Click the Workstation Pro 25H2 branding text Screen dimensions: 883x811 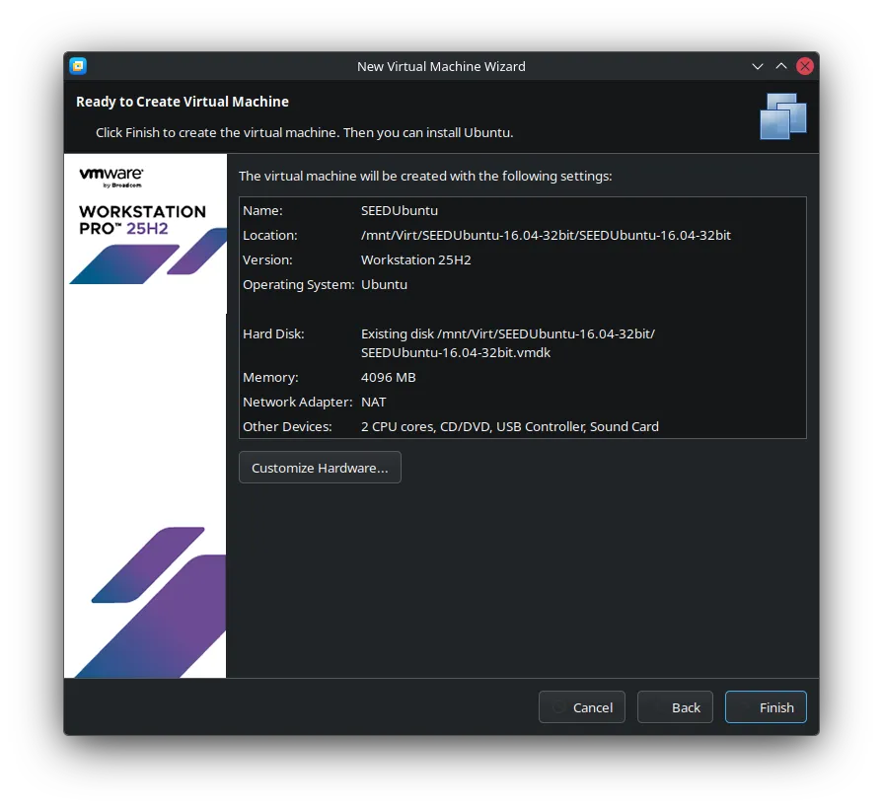coord(142,219)
